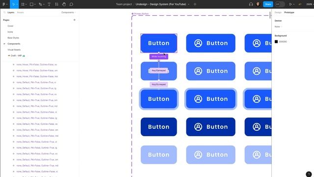
Task: Present the prototype with the play icon
Action: click(290, 4)
